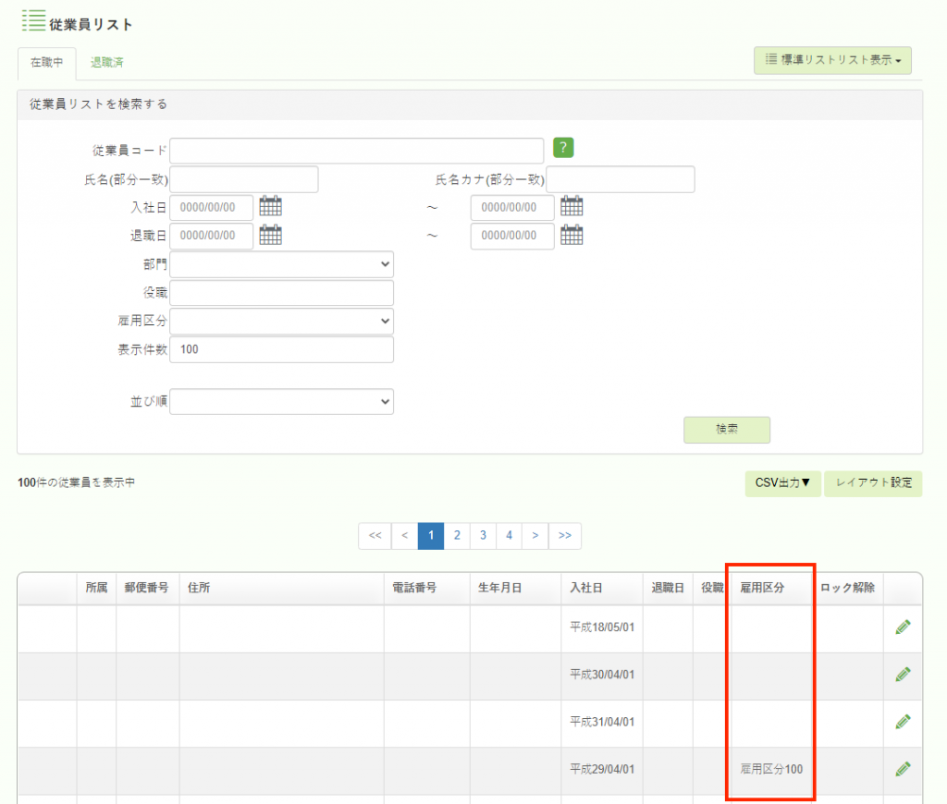This screenshot has height=804, width=947.
Task: Go to page 3 in pagination
Action: tap(483, 536)
